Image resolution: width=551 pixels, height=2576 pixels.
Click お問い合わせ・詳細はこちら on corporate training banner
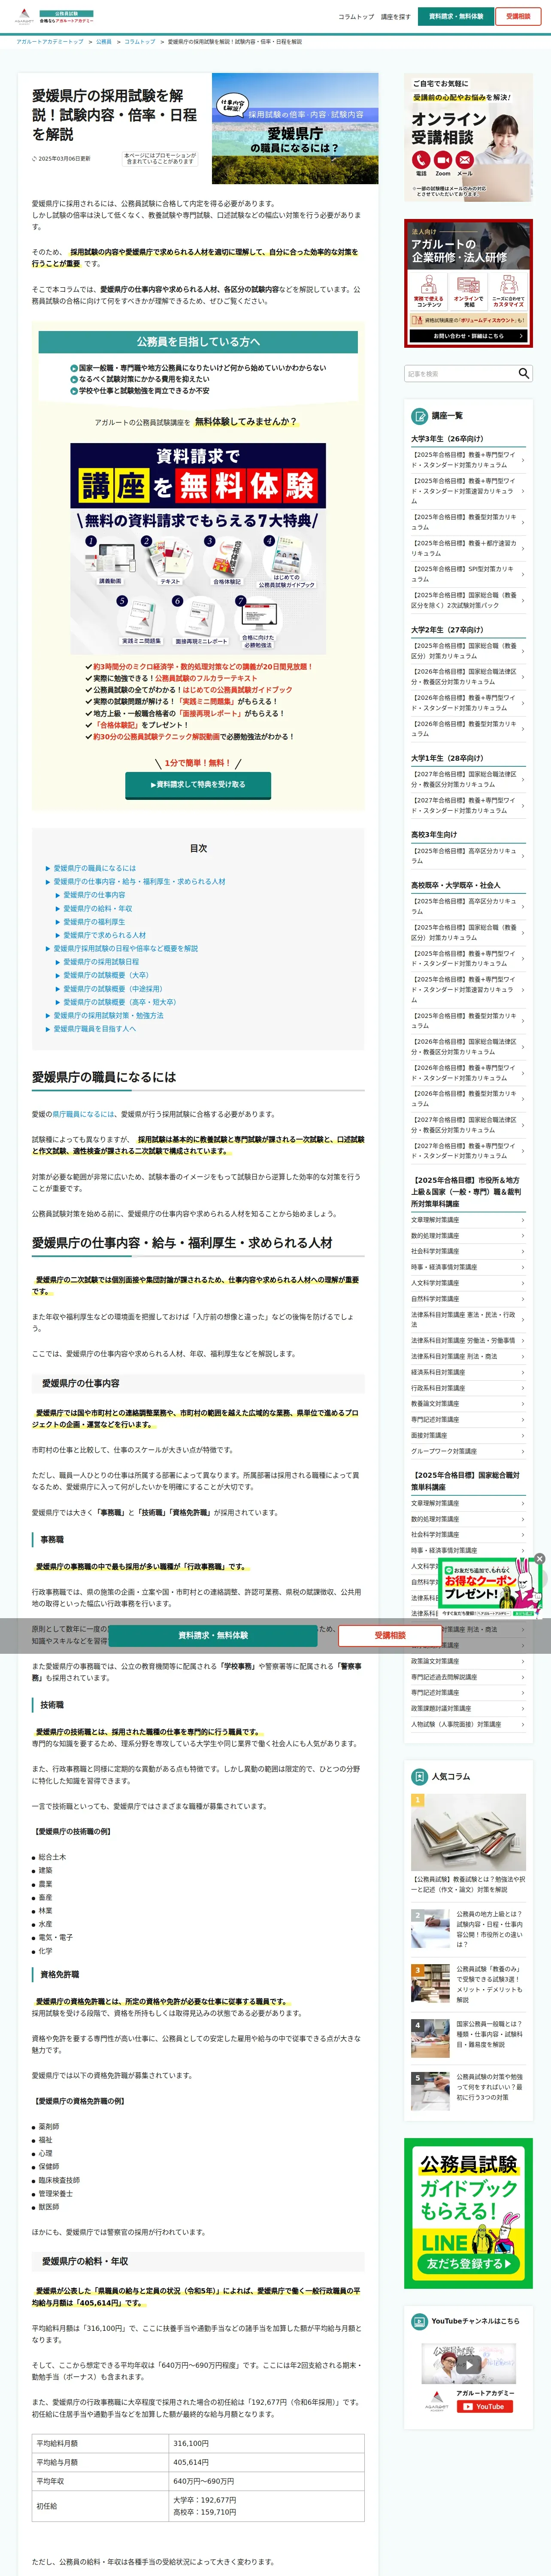pos(468,336)
